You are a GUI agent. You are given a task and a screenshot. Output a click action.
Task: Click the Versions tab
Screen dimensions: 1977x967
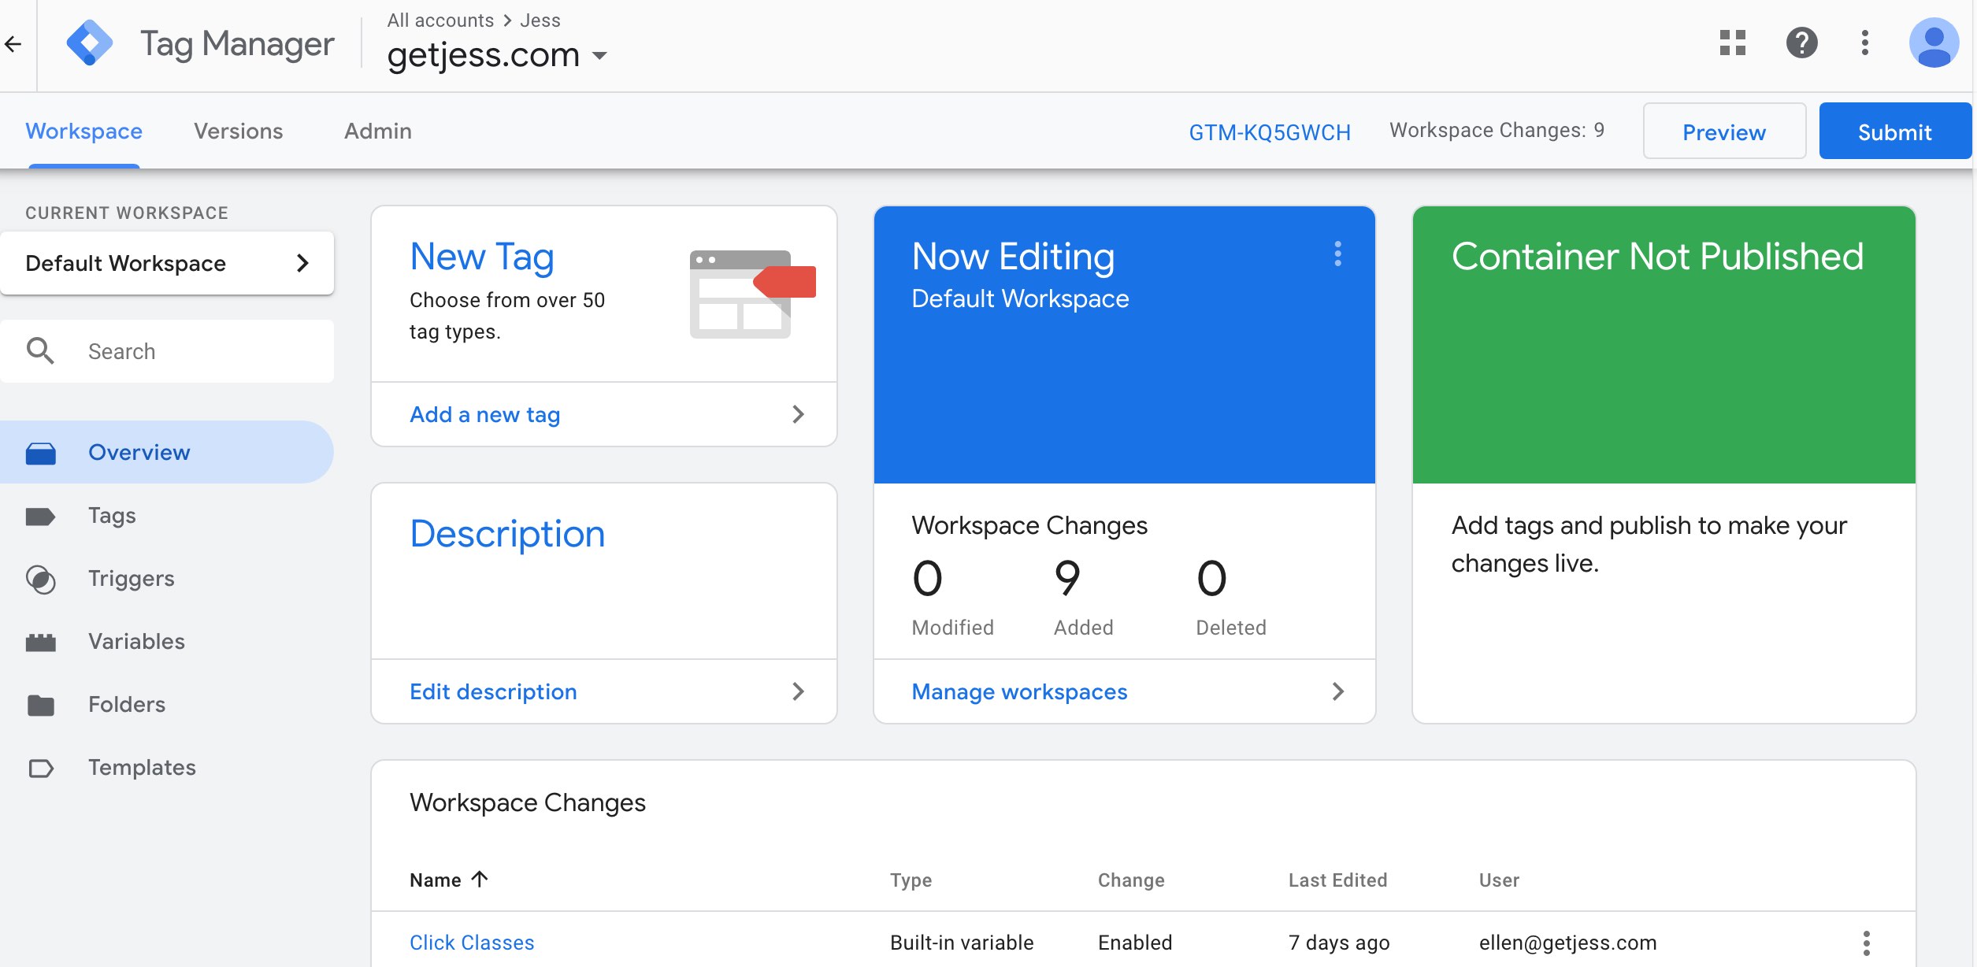[239, 130]
